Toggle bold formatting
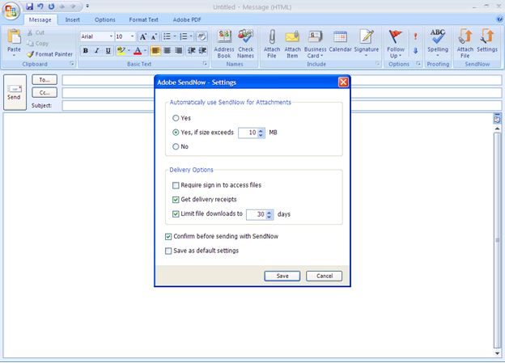This screenshot has width=505, height=363. tap(85, 50)
